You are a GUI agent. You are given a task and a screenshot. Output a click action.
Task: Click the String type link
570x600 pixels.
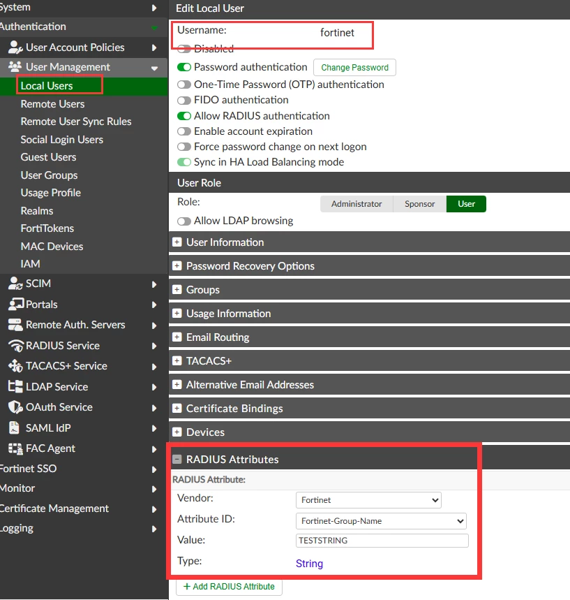[309, 563]
